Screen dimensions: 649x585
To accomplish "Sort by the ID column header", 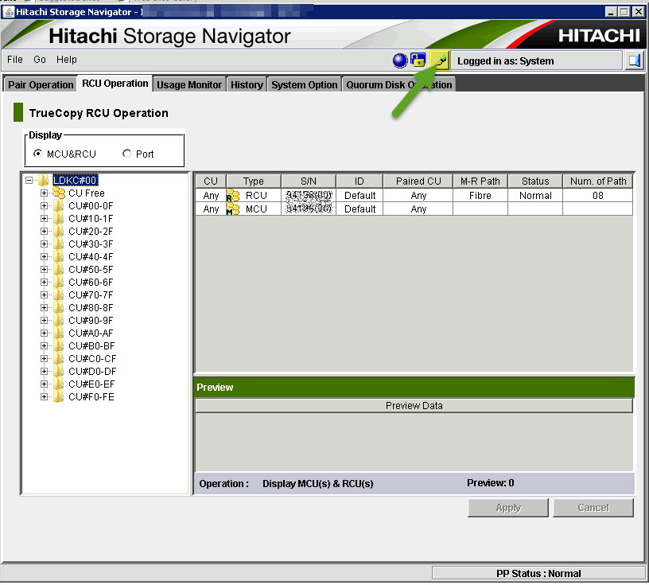I will [359, 181].
